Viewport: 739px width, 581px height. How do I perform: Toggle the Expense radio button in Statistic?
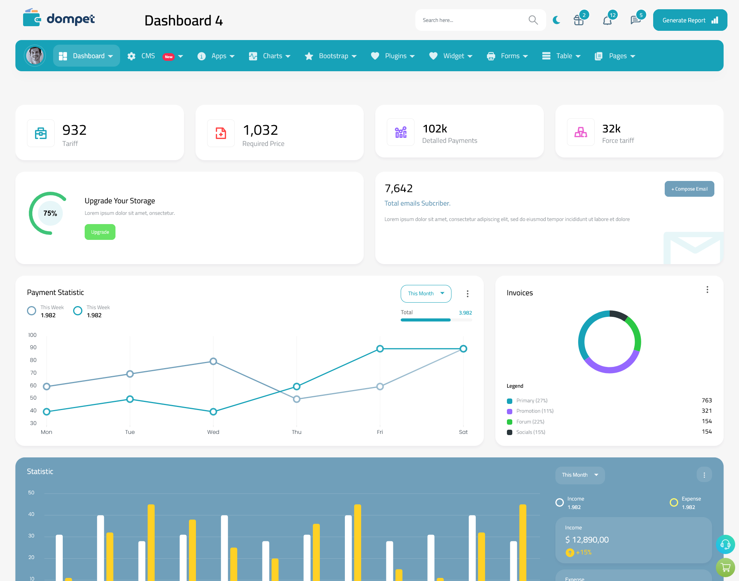(673, 499)
